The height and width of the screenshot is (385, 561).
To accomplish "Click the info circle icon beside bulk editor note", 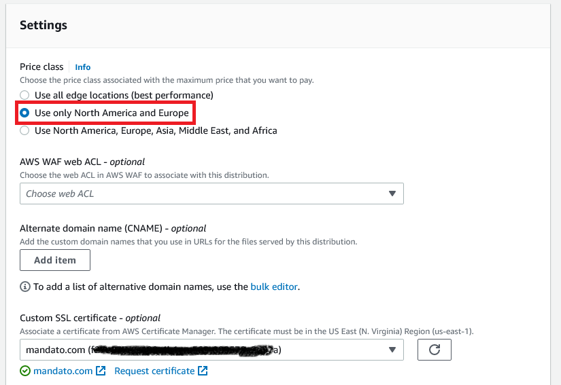I will [x=25, y=287].
